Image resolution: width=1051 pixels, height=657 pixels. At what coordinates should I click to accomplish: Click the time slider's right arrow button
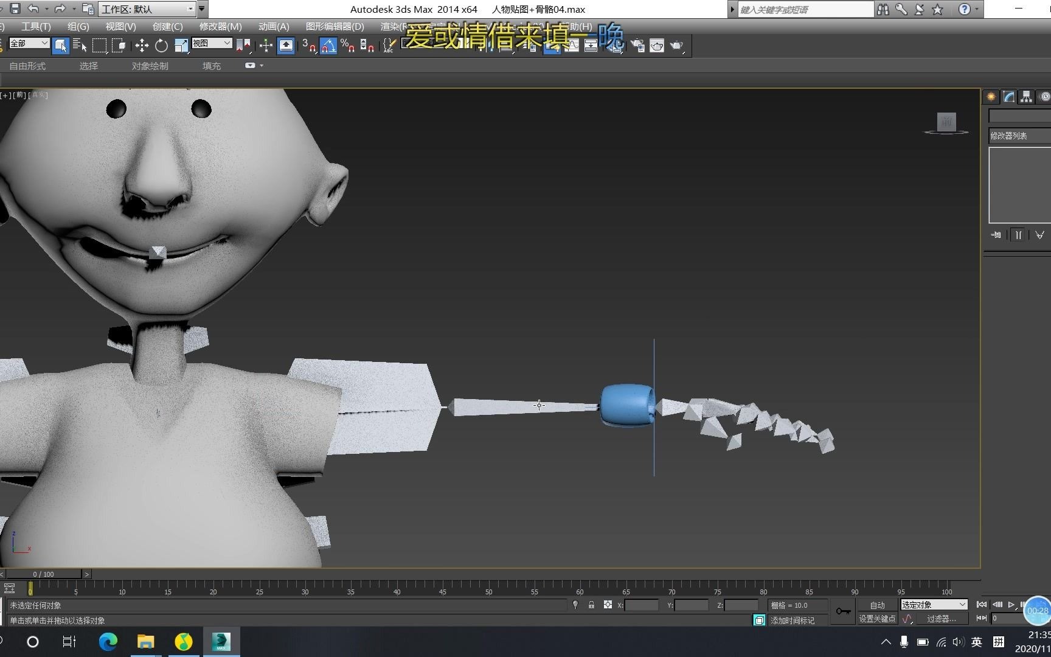click(86, 574)
